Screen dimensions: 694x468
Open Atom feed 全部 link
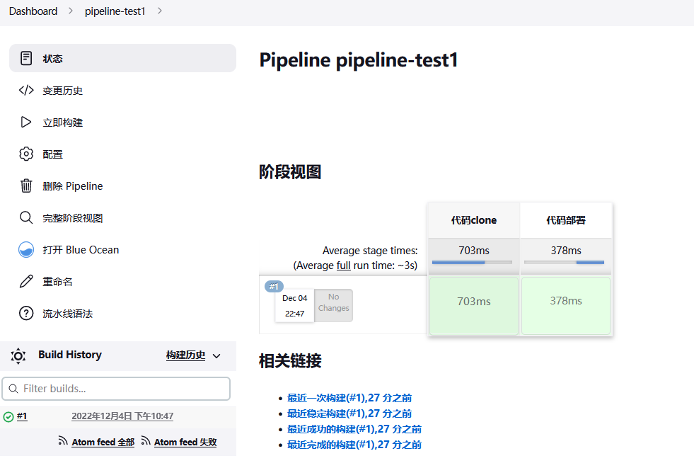(103, 442)
